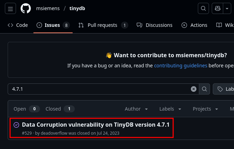234x149 pixels.
Task: Open the contributing guidelines link
Action: click(x=180, y=65)
